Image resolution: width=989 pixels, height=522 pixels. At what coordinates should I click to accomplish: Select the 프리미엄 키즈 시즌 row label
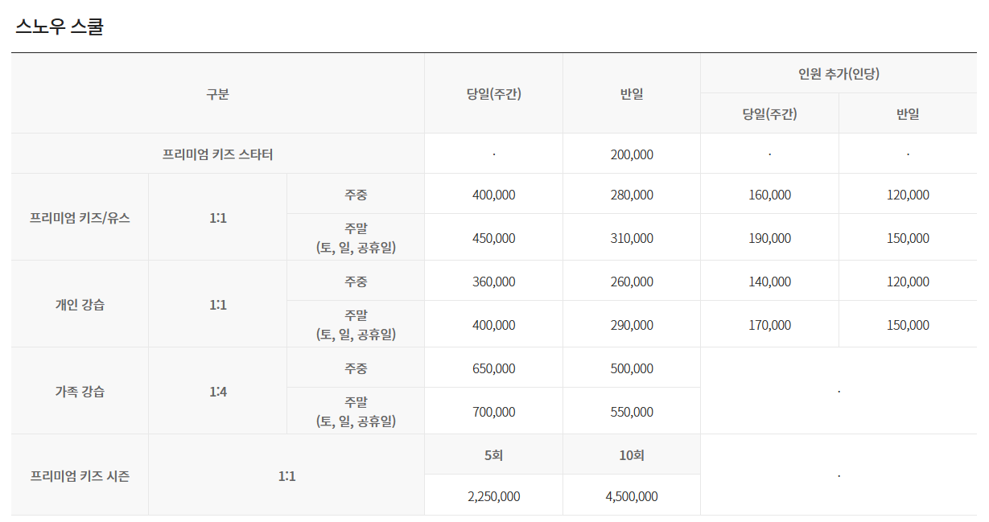pos(79,475)
